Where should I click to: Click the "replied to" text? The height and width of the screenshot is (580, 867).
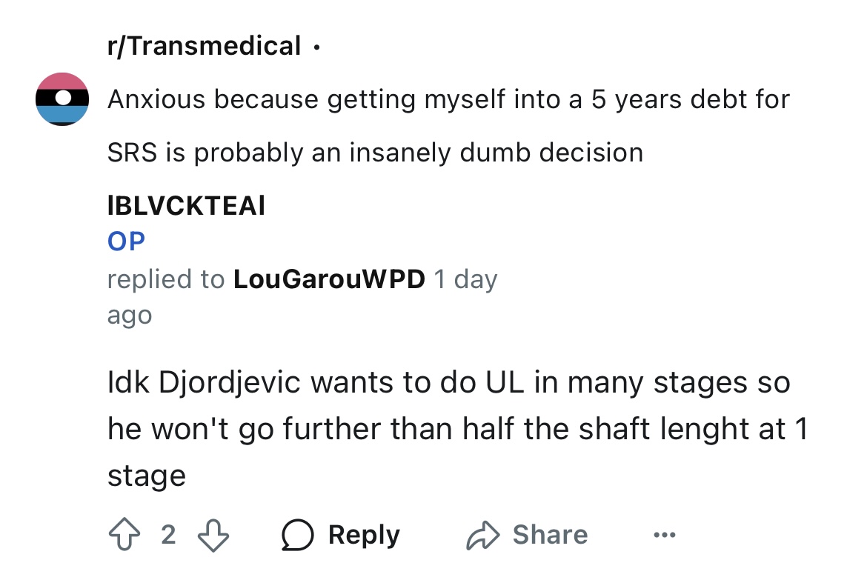166,279
